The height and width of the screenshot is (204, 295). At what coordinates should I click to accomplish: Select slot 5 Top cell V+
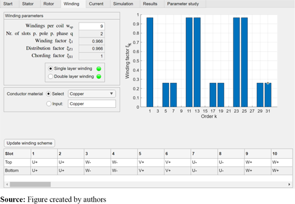click(x=151, y=162)
